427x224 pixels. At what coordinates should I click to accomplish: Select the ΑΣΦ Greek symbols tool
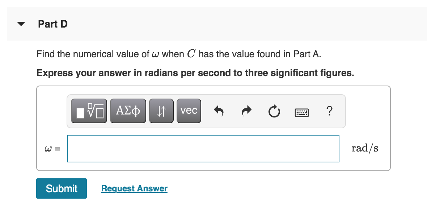tap(128, 111)
